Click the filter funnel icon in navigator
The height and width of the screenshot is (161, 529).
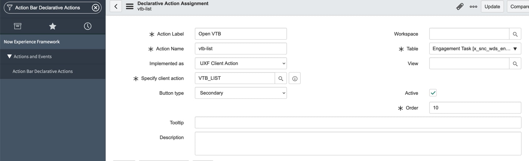10,7
